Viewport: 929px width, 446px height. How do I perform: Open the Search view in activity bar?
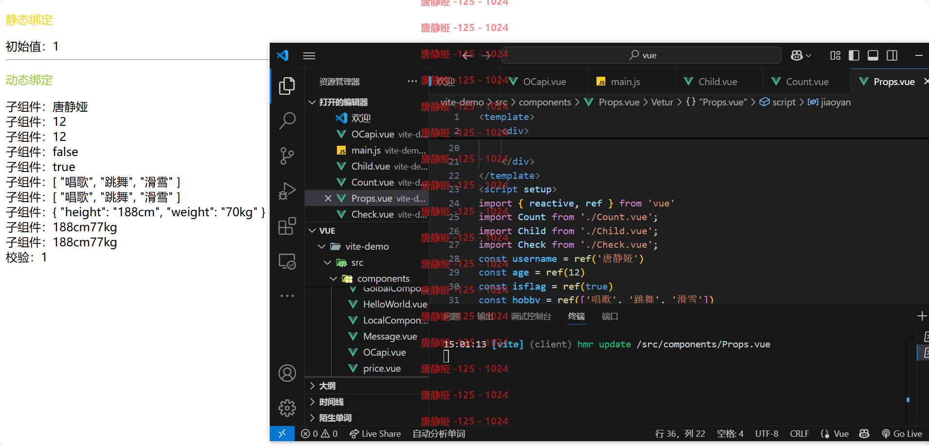pyautogui.click(x=287, y=120)
